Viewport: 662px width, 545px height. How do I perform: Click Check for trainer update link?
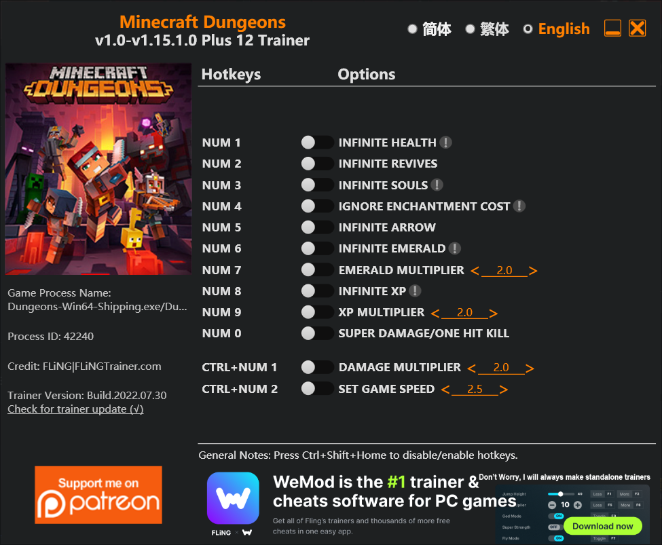75,409
